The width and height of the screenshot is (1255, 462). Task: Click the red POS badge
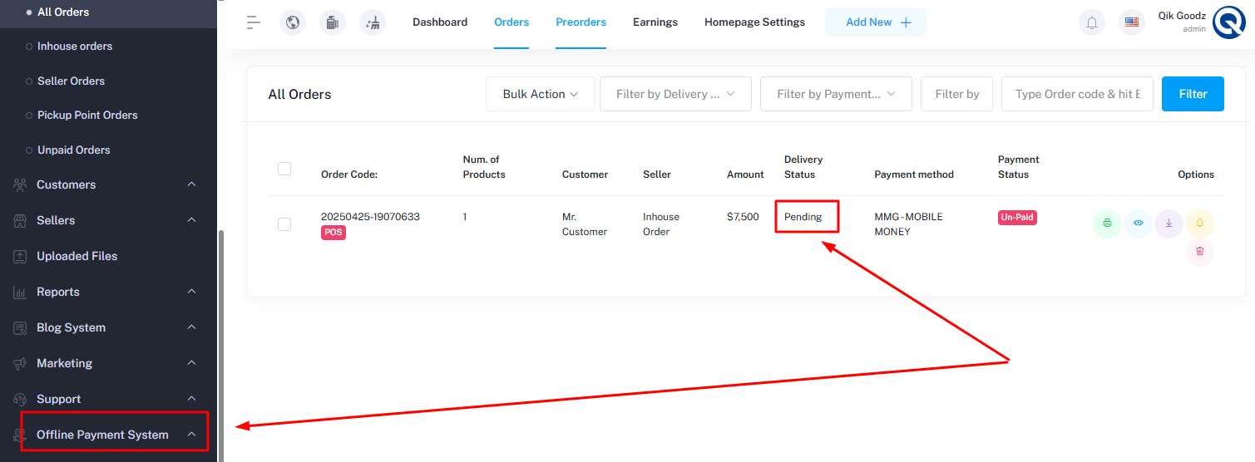[x=334, y=233]
